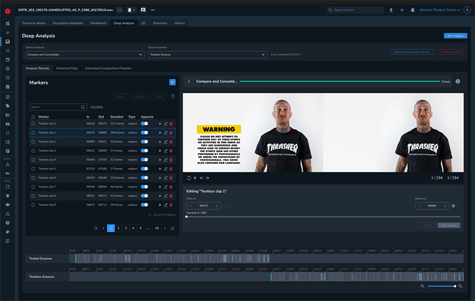The image size is (475, 301).
Task: Click the timeline zoom slider
Action: 441,286
